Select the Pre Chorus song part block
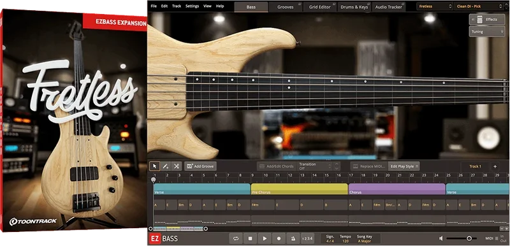510x246 pixels. point(299,189)
